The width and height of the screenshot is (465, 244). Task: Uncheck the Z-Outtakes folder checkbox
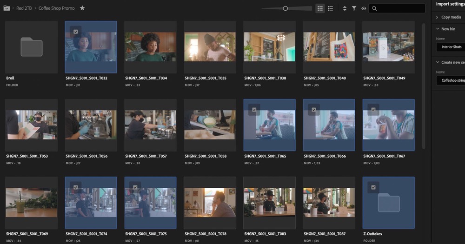[x=373, y=187]
